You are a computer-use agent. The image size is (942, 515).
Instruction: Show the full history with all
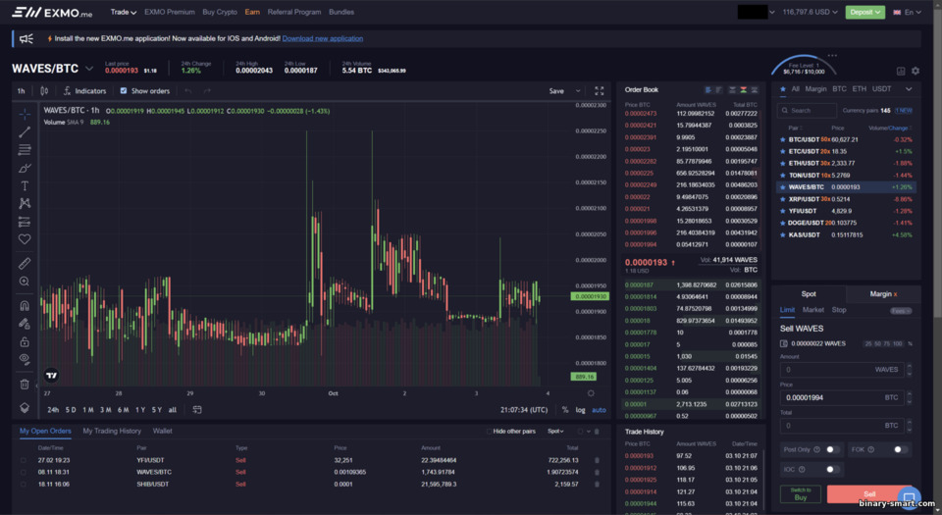click(x=173, y=409)
